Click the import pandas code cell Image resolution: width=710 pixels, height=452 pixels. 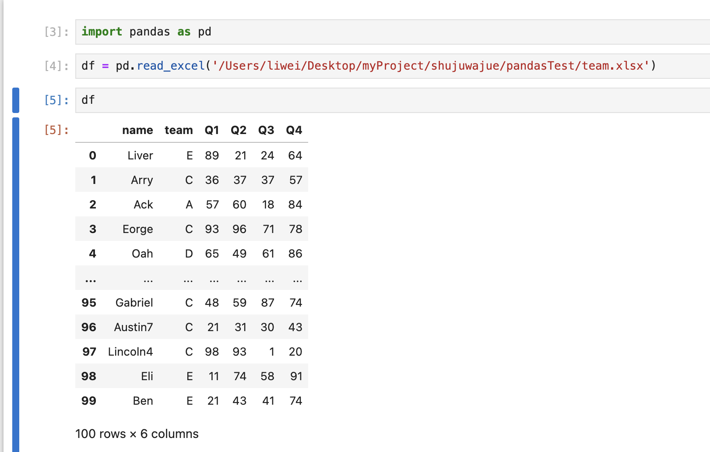tap(393, 32)
